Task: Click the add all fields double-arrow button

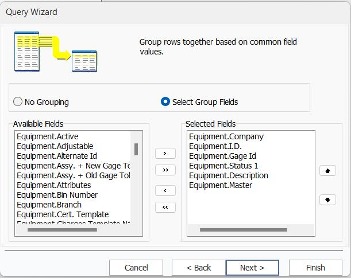Action: tap(165, 170)
